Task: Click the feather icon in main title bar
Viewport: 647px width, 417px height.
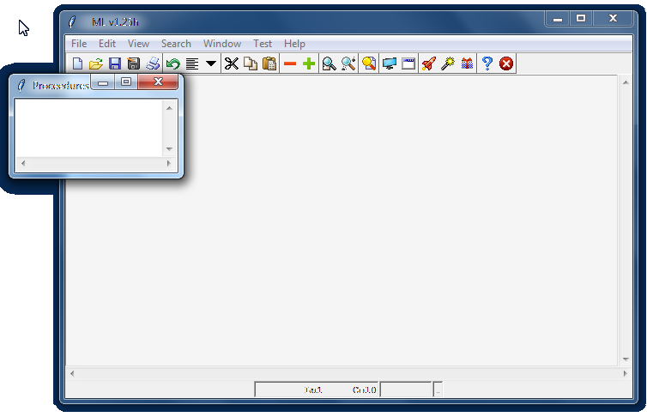Action: 72,21
